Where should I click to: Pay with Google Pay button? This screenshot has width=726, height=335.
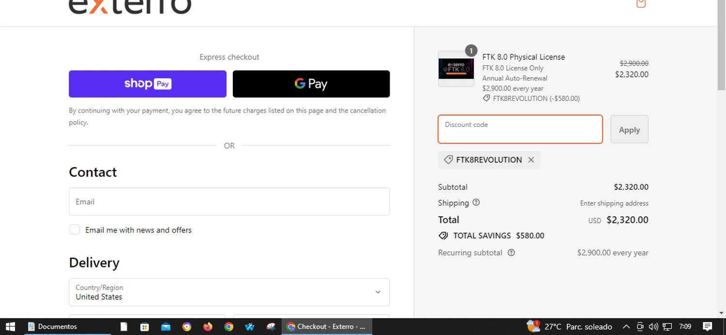[x=311, y=84]
